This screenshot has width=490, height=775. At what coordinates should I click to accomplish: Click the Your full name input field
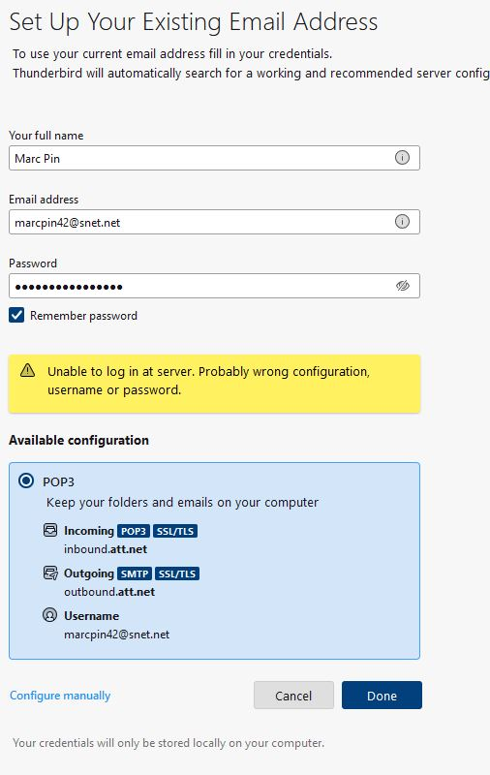coord(214,158)
